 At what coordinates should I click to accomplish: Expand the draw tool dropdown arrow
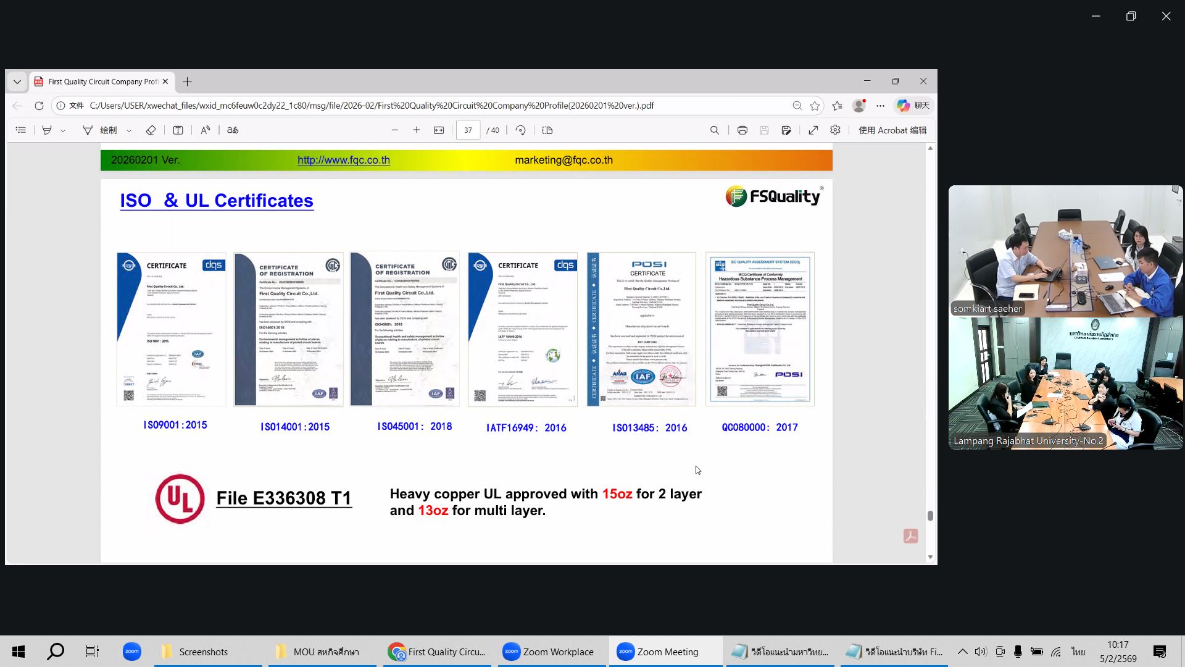[x=129, y=131]
